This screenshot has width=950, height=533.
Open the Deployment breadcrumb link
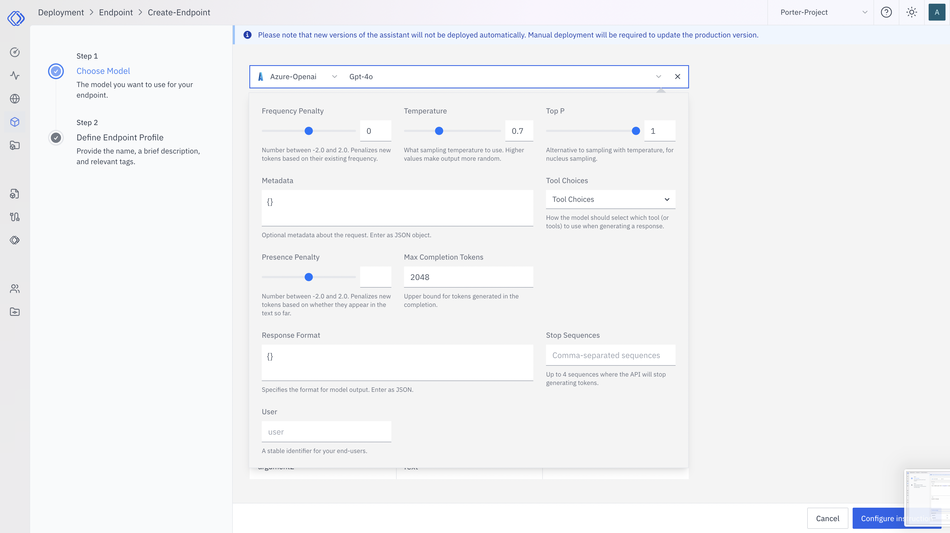pyautogui.click(x=61, y=12)
